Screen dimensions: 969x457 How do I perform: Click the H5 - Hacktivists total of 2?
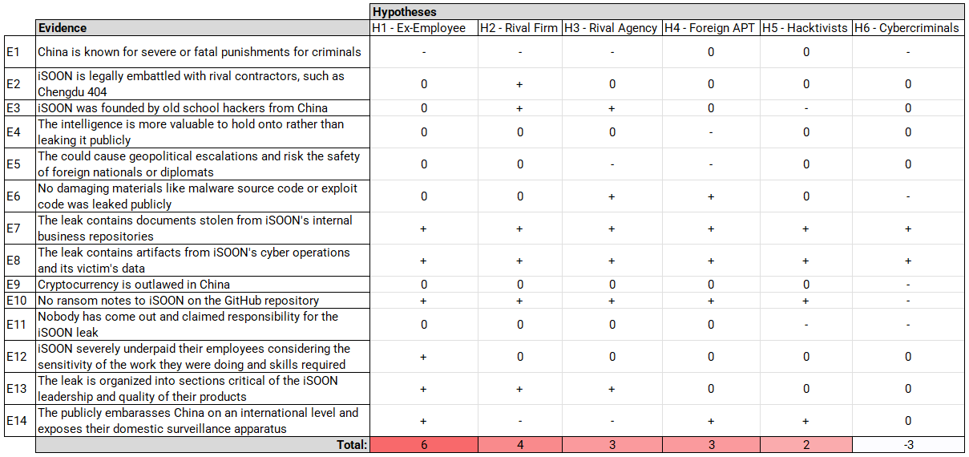805,445
